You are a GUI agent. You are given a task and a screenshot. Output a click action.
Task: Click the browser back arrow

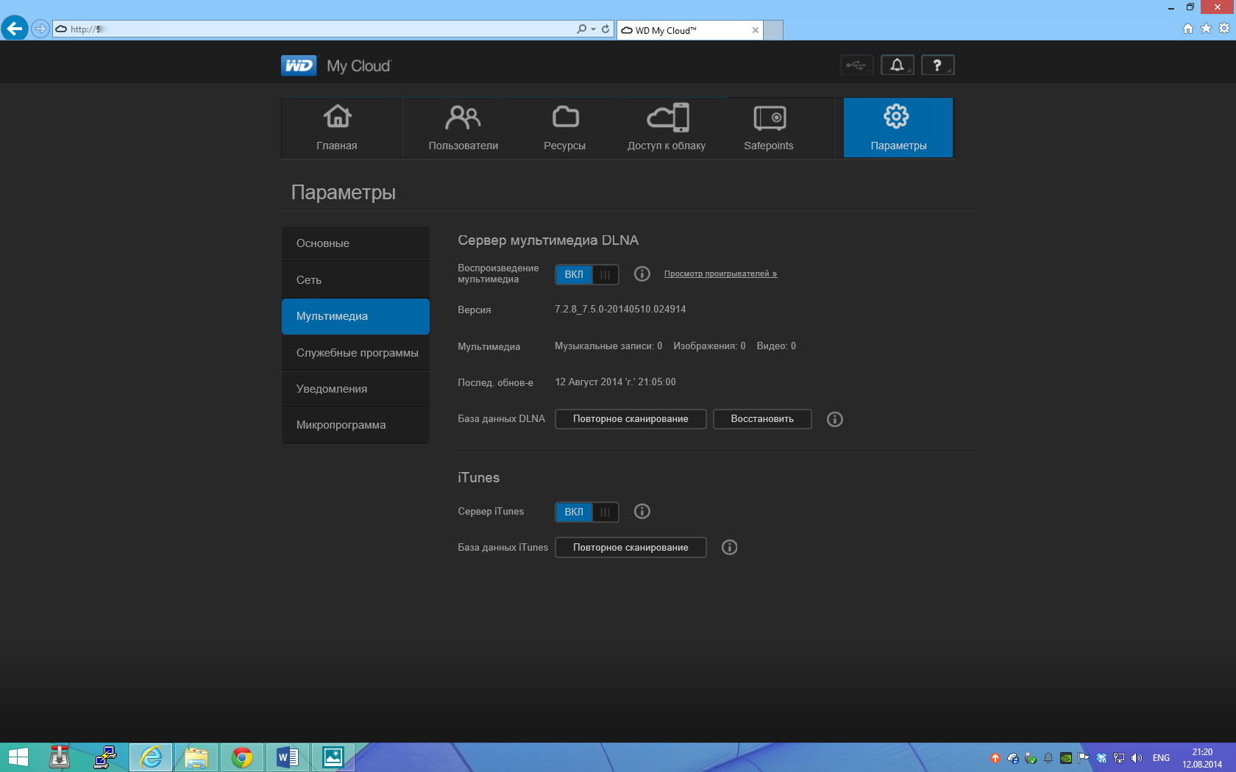15,29
